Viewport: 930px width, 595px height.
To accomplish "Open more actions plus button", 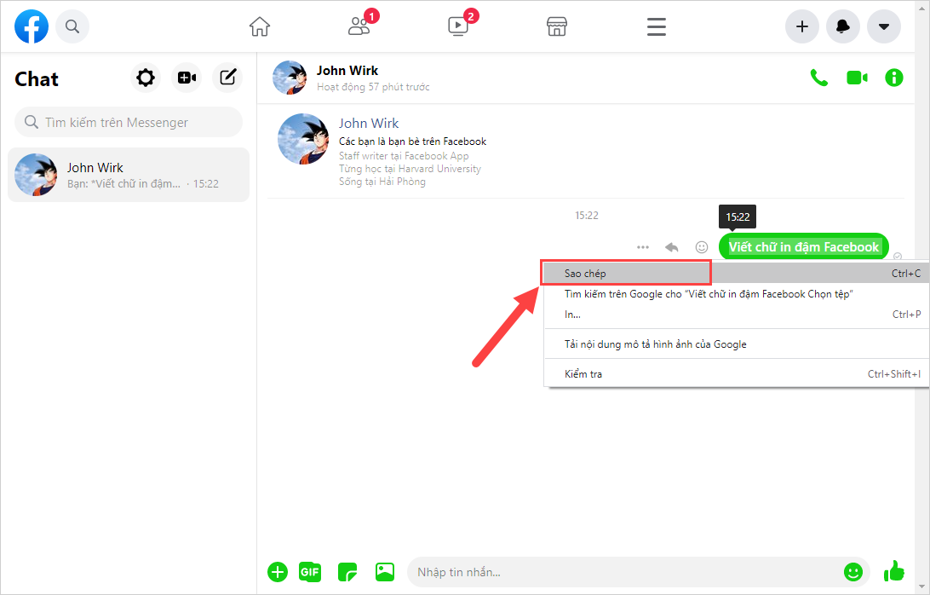I will [x=278, y=572].
